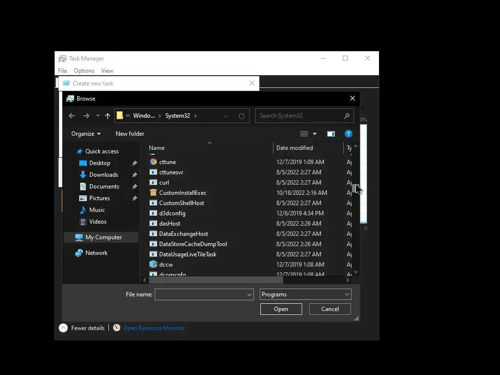
Task: Select the d3dconfig file
Action: click(x=172, y=213)
